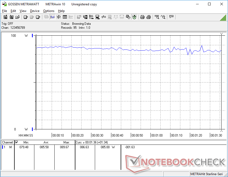
Task: Click the cursor value 086.63
Action: [x=84, y=147]
